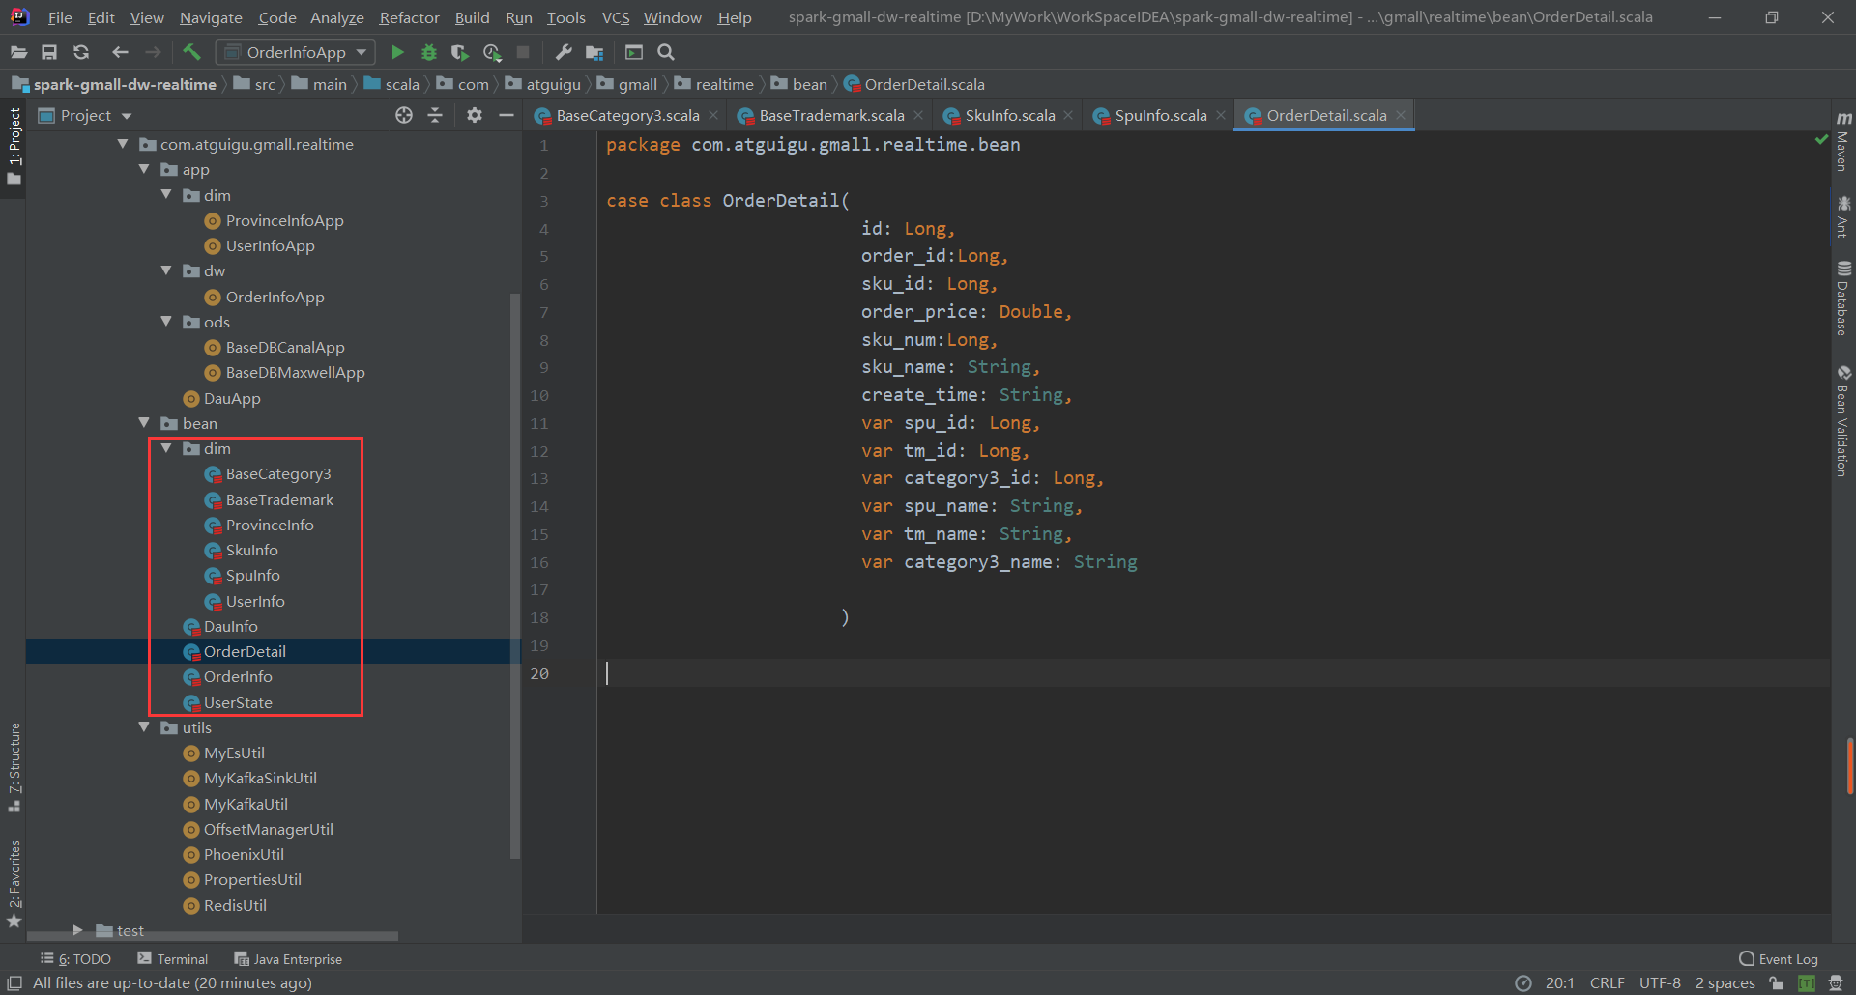The height and width of the screenshot is (995, 1856).
Task: Select ProvinceInfo under bean dim
Action: click(270, 525)
